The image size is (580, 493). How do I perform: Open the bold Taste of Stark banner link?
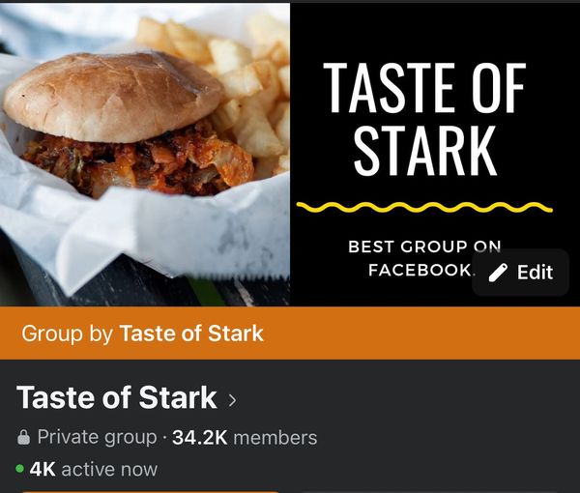click(x=191, y=333)
